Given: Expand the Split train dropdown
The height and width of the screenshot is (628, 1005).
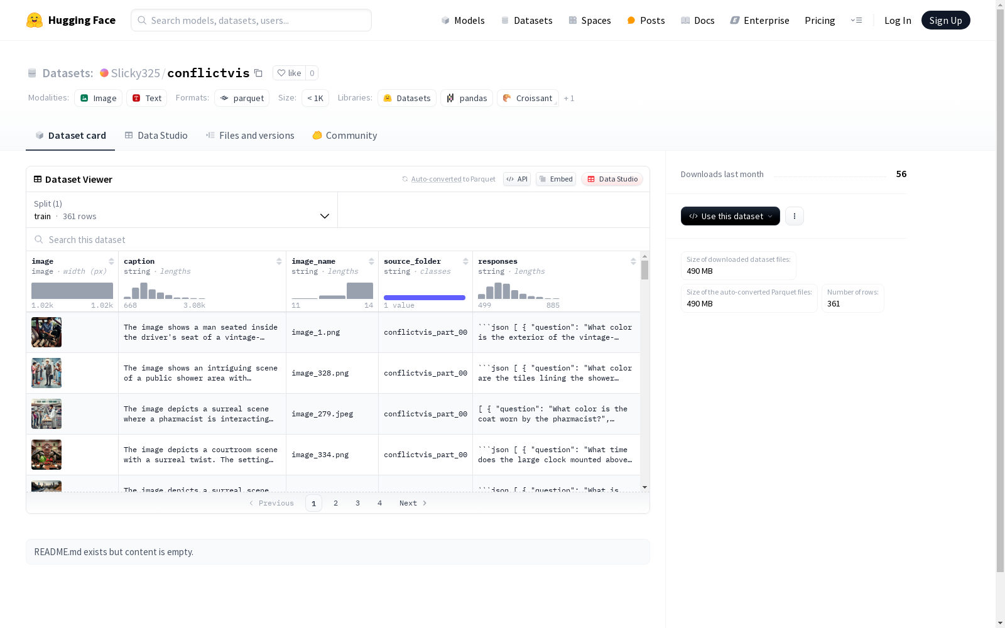Looking at the screenshot, I should 182,210.
